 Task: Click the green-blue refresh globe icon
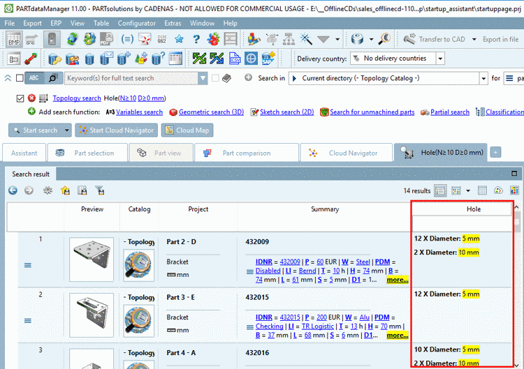72,39
